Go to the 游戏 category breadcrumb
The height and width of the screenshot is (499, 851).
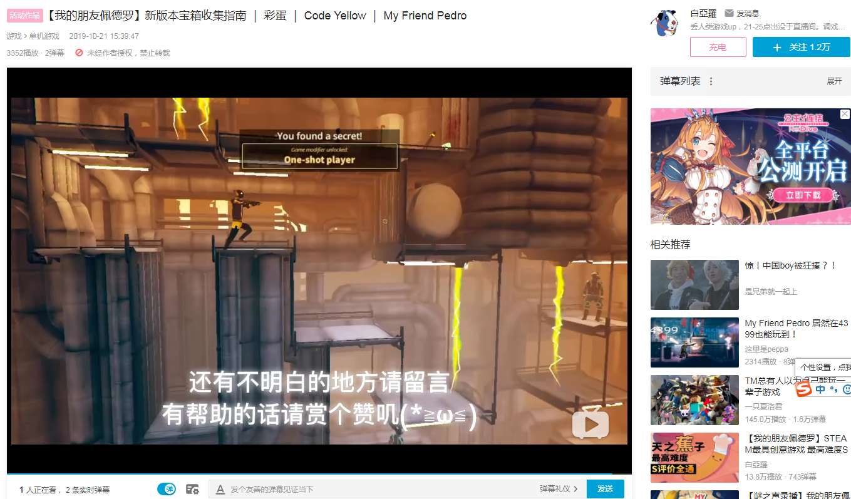pyautogui.click(x=14, y=36)
